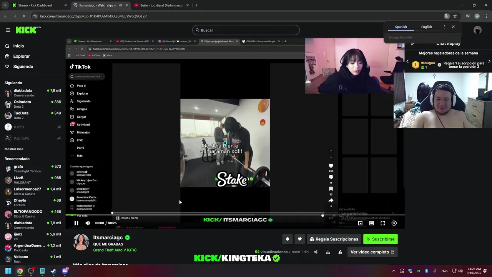Open Dheylo Fortnite channel
The width and height of the screenshot is (492, 277).
click(x=33, y=203)
